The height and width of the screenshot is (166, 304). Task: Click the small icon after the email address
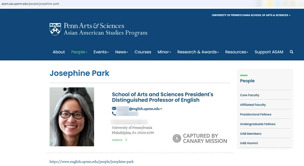tap(161, 109)
